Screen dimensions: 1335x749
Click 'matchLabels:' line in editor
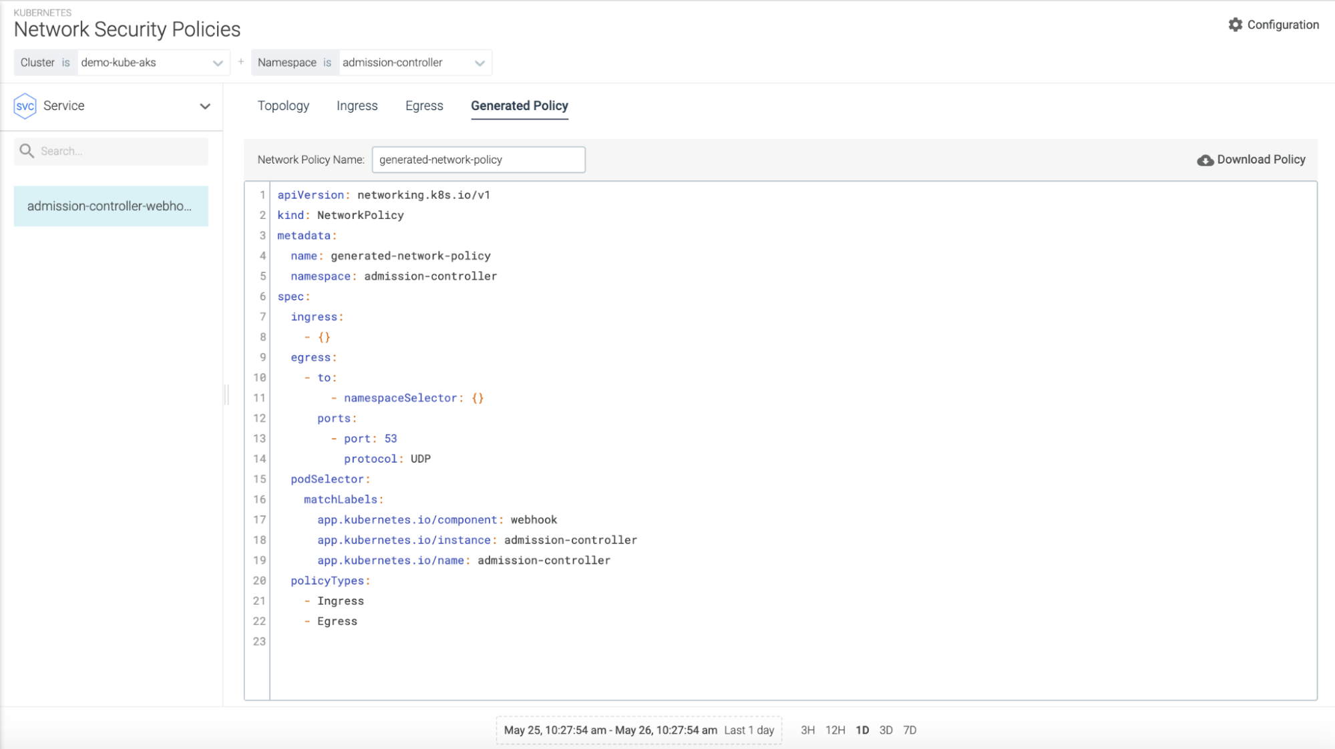[344, 499]
